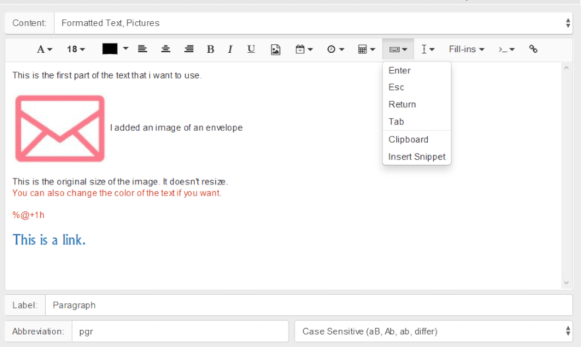Open the calculator macro menu
581x347 pixels.
click(366, 49)
